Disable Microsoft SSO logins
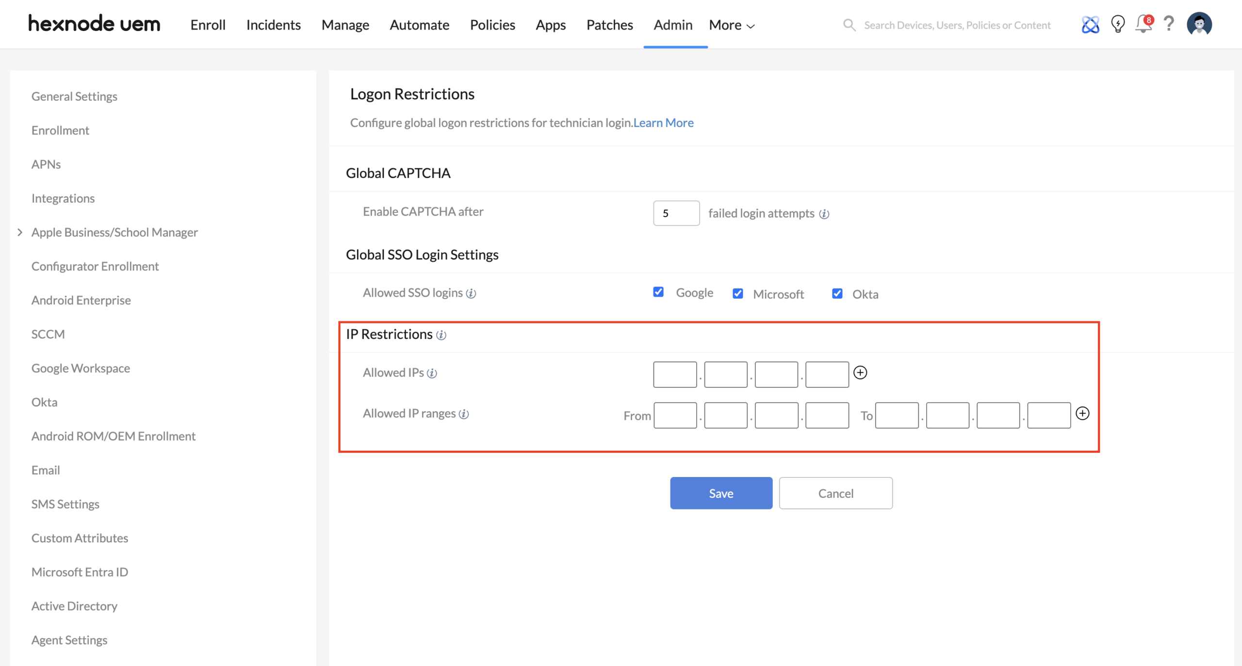Image resolution: width=1242 pixels, height=666 pixels. (737, 293)
